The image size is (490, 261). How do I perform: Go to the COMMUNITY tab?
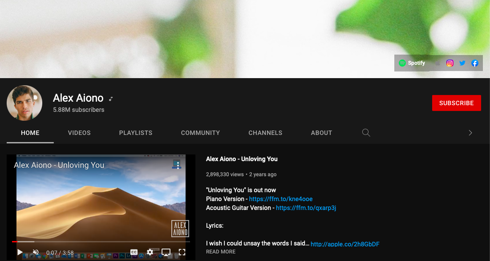200,133
